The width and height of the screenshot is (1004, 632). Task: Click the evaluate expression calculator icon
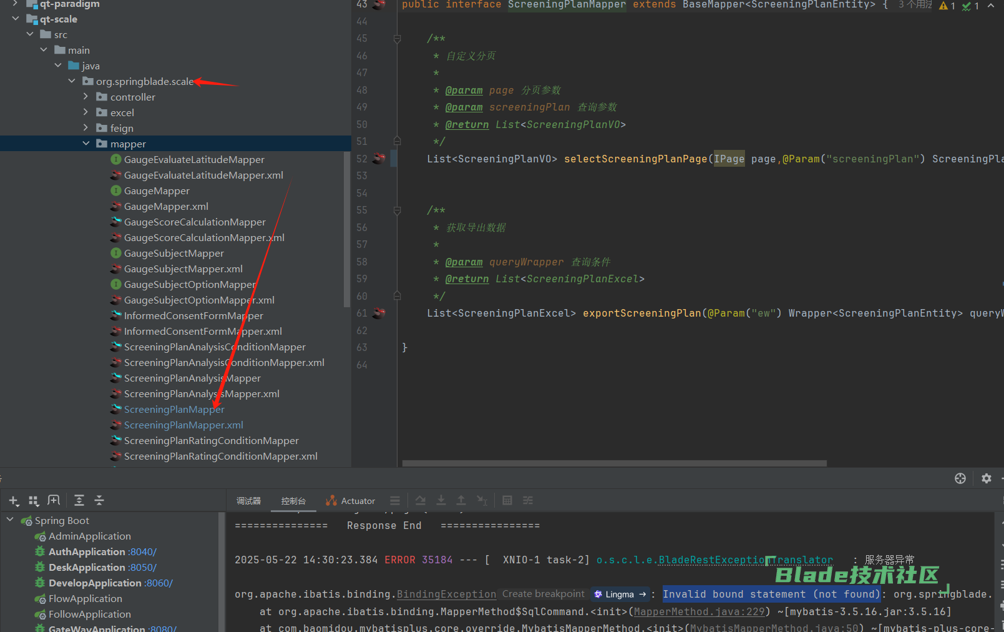[507, 500]
